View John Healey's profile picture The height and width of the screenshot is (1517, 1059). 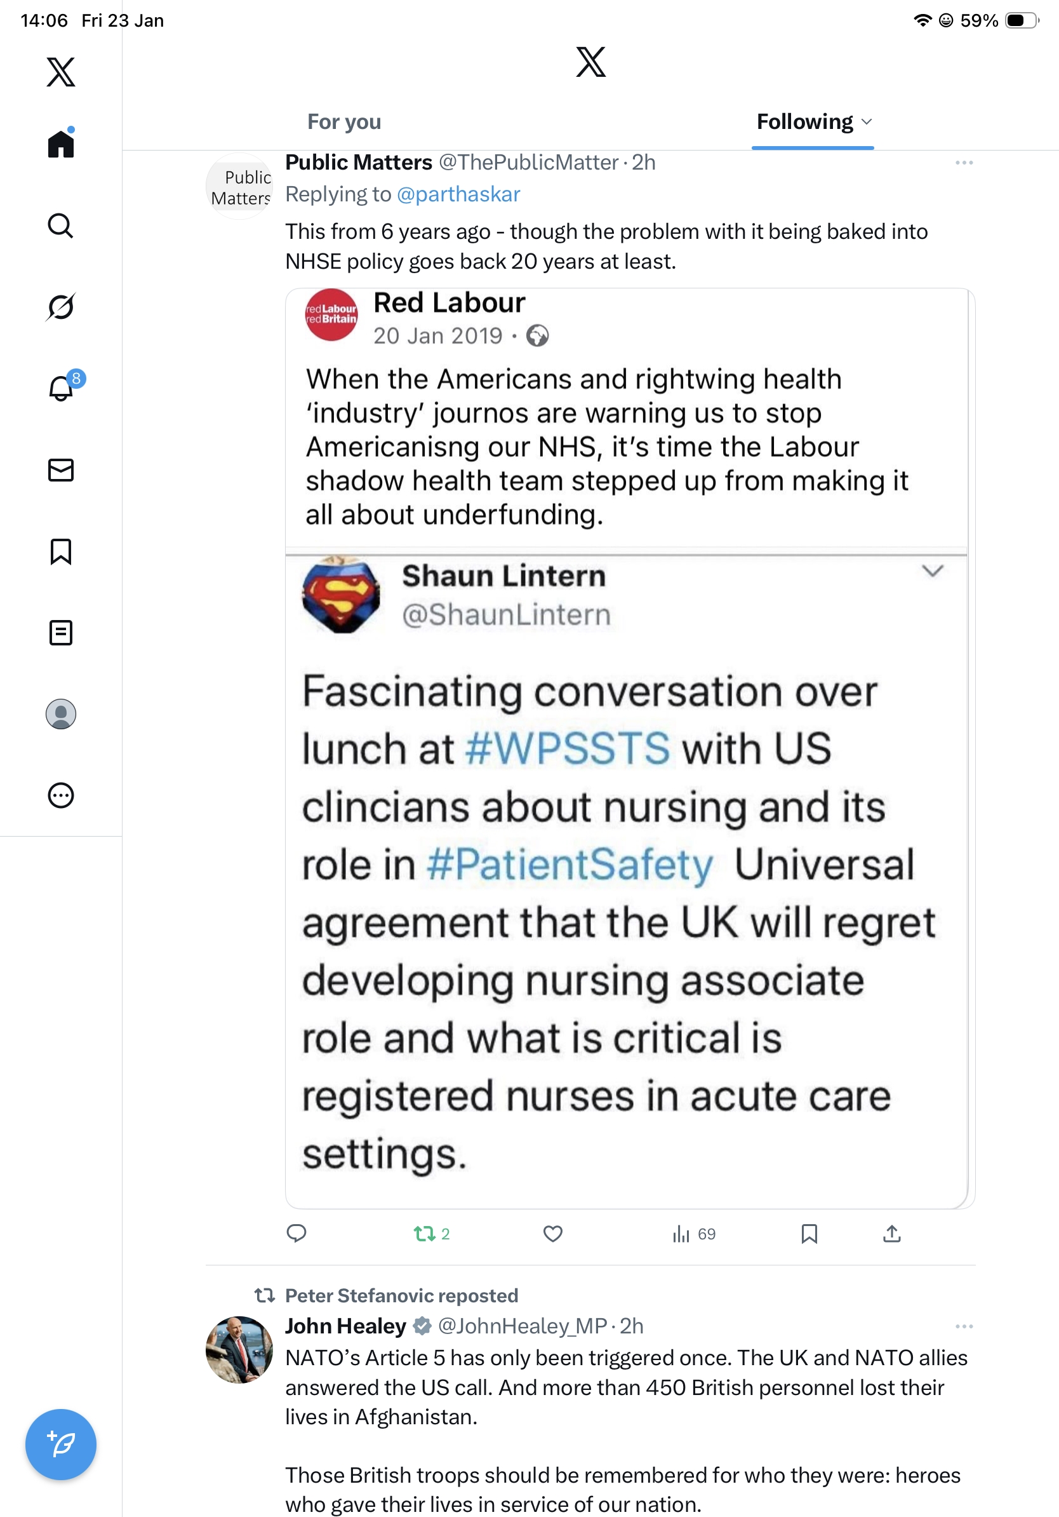click(239, 1349)
